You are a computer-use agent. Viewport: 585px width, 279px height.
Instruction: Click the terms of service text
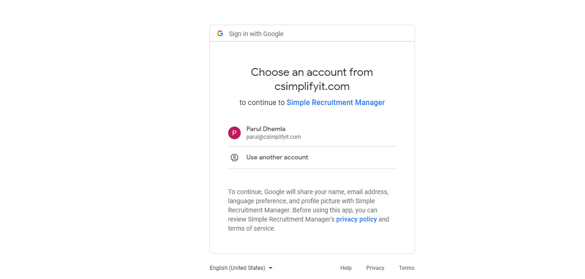tap(251, 228)
